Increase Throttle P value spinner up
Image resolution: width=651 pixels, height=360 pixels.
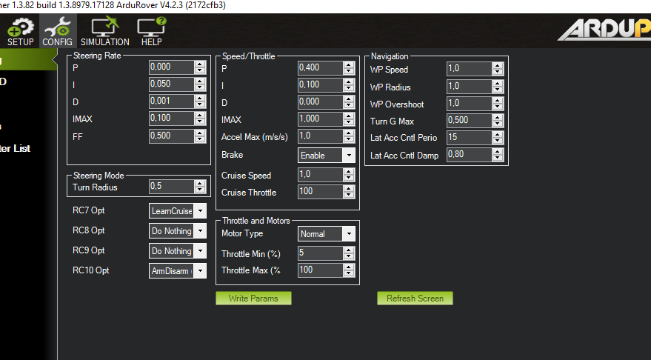[349, 64]
